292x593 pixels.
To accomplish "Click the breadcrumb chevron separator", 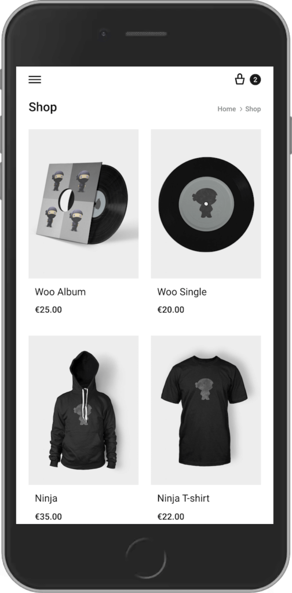I will (240, 109).
